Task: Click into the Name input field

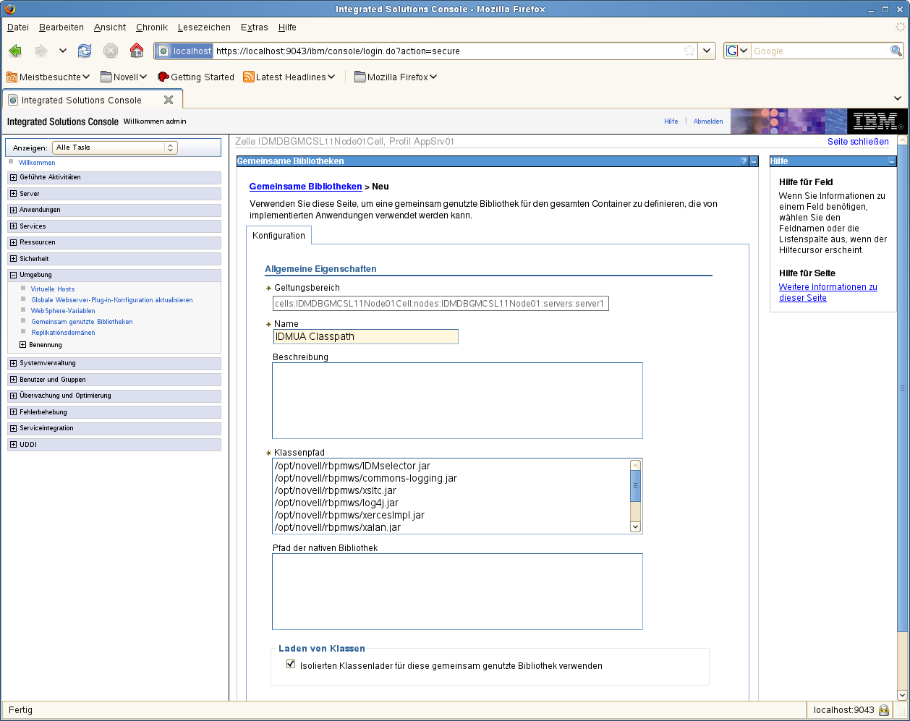Action: tap(365, 336)
